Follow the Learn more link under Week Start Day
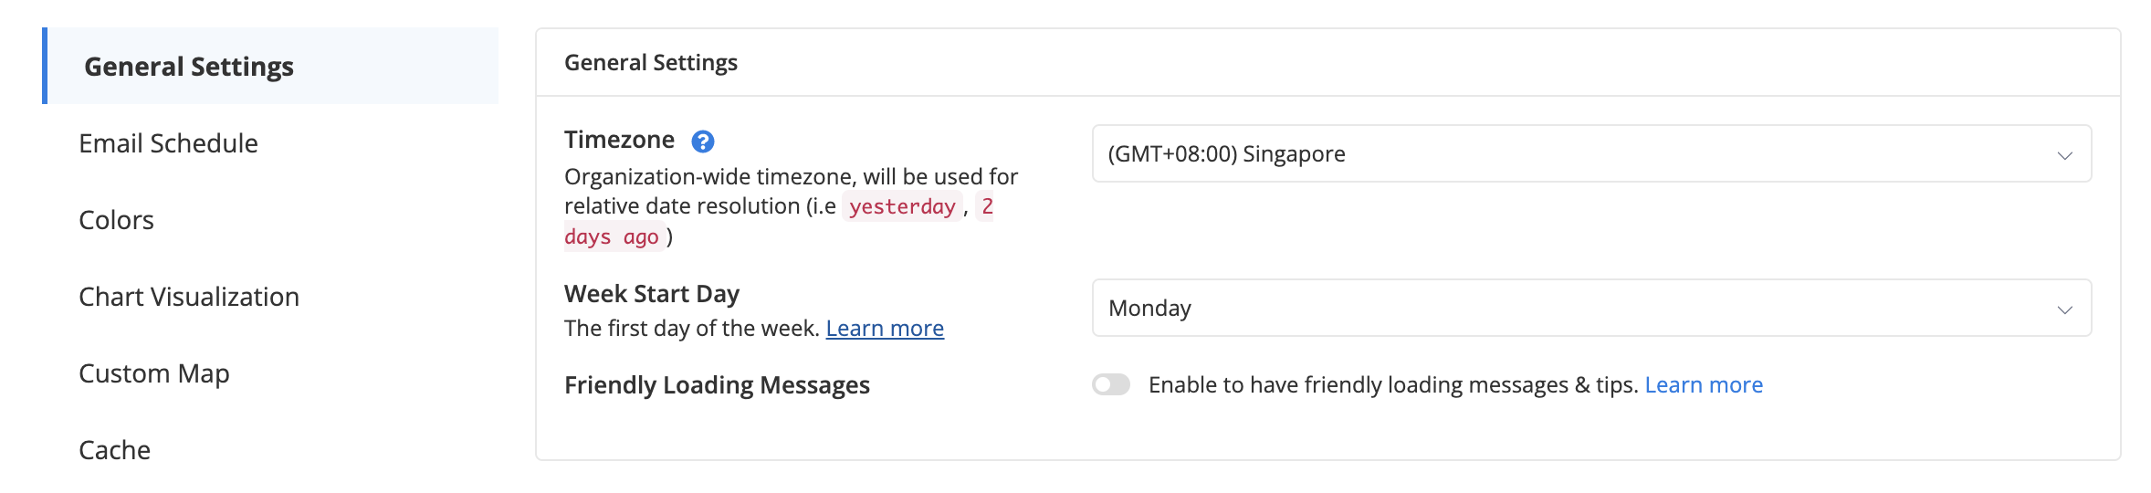The width and height of the screenshot is (2151, 493). [x=885, y=329]
